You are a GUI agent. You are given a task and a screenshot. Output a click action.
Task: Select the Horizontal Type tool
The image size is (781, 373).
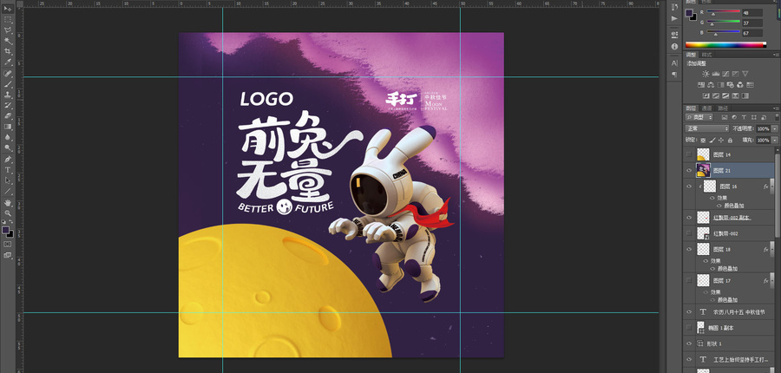pyautogui.click(x=8, y=170)
